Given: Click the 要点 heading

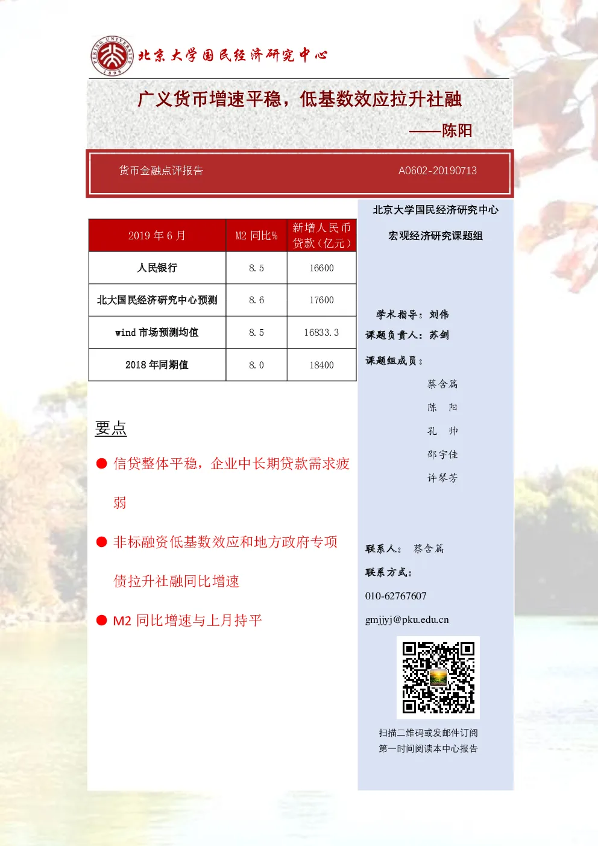Looking at the screenshot, I should pos(111,428).
